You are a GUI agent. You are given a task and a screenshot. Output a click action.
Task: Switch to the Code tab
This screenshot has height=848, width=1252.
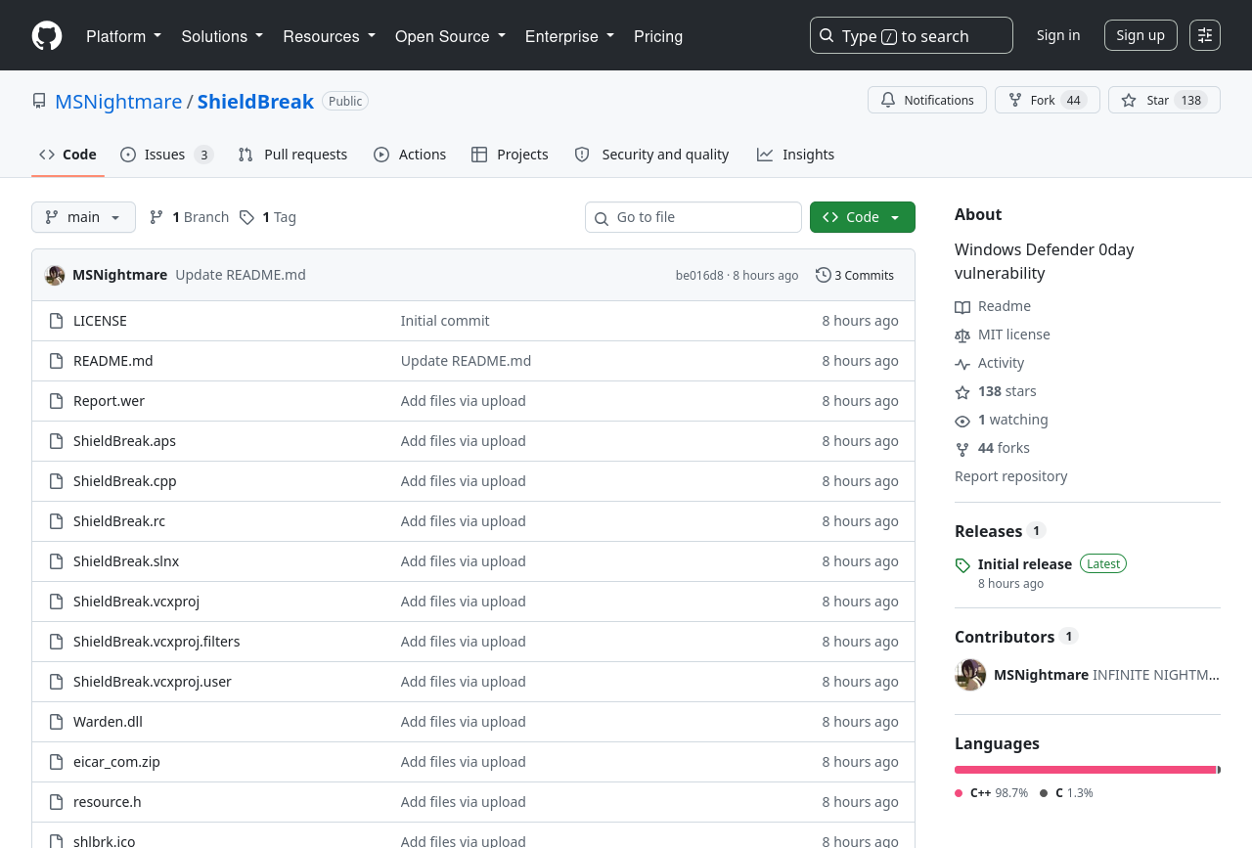67,155
